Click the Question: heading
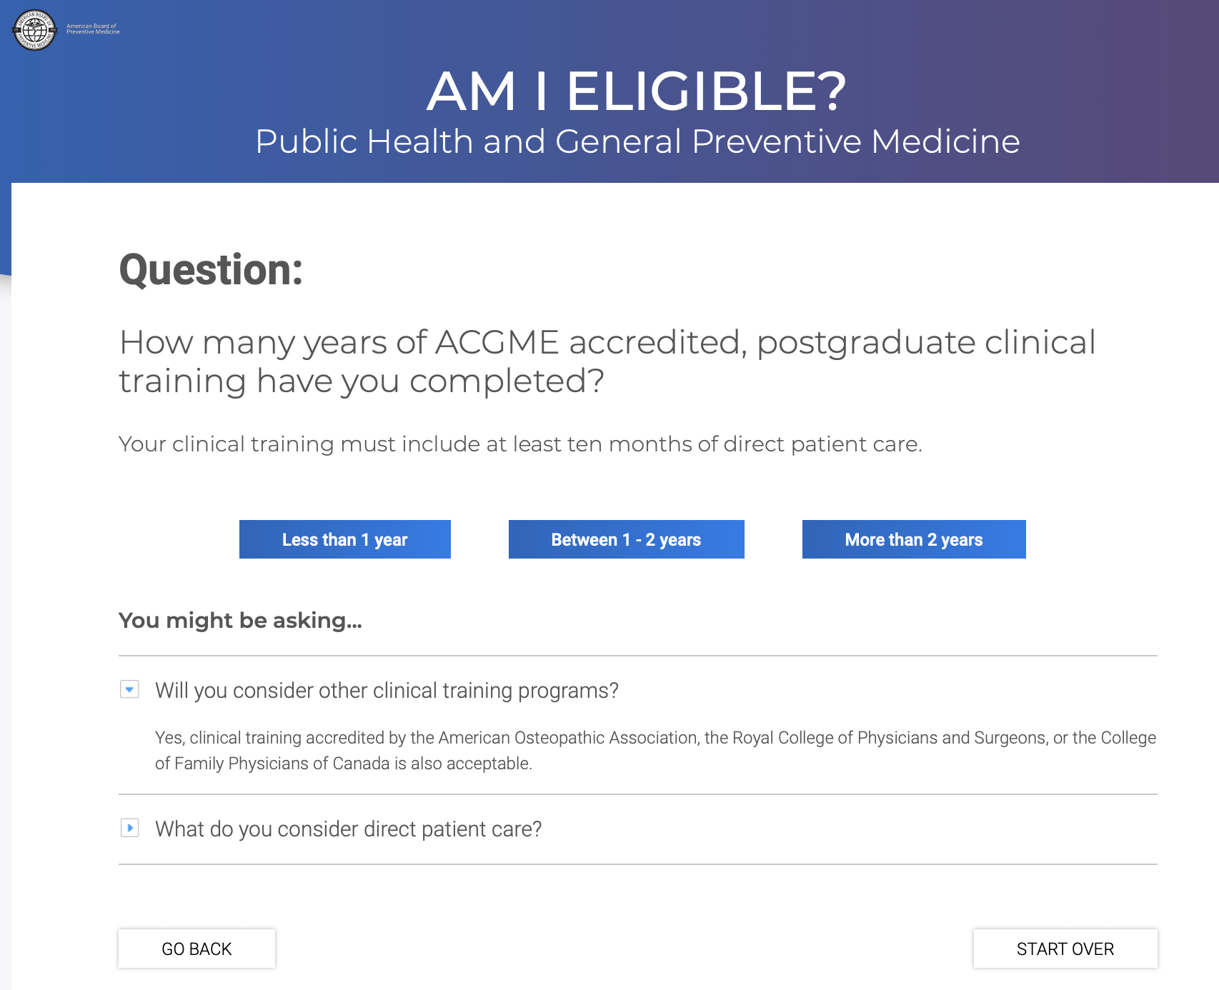The height and width of the screenshot is (990, 1219). (211, 270)
